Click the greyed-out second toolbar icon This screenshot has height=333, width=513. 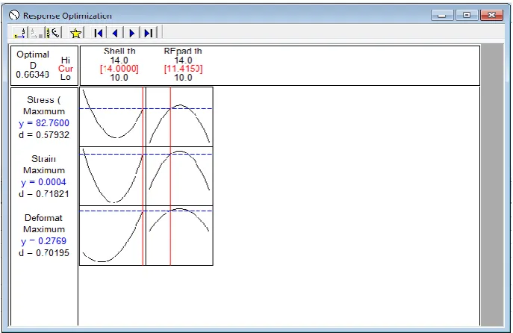pyautogui.click(x=36, y=33)
